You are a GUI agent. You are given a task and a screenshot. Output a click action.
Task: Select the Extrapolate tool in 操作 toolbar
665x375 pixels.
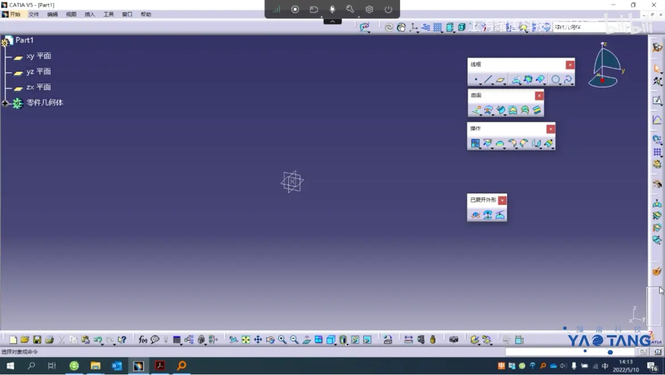pyautogui.click(x=548, y=143)
